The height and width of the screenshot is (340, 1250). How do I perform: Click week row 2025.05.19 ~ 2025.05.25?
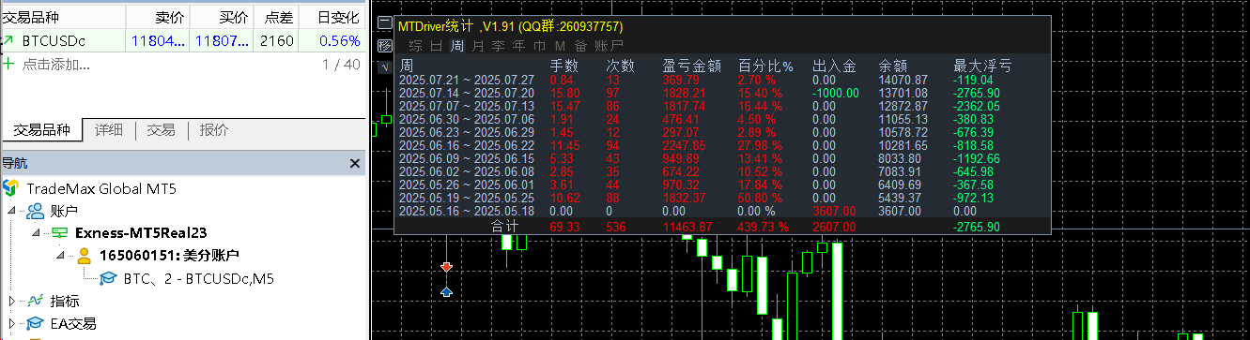(467, 198)
